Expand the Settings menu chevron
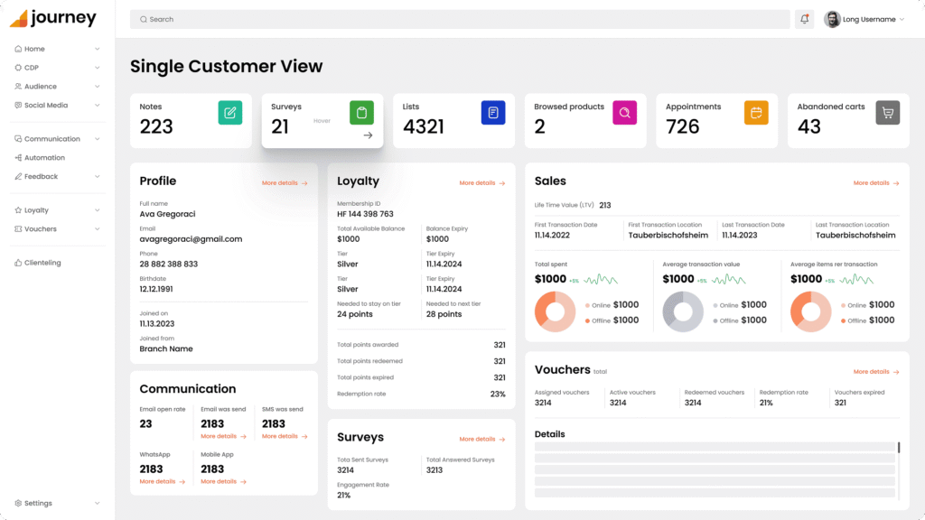Screen dimensions: 925x520 click(97, 503)
